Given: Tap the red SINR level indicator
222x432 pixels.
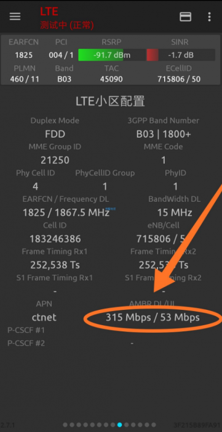Looking at the screenshot, I should 153,55.
